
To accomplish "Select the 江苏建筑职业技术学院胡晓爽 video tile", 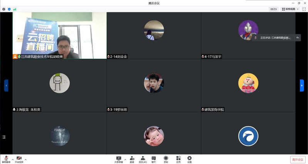I will tap(59, 35).
